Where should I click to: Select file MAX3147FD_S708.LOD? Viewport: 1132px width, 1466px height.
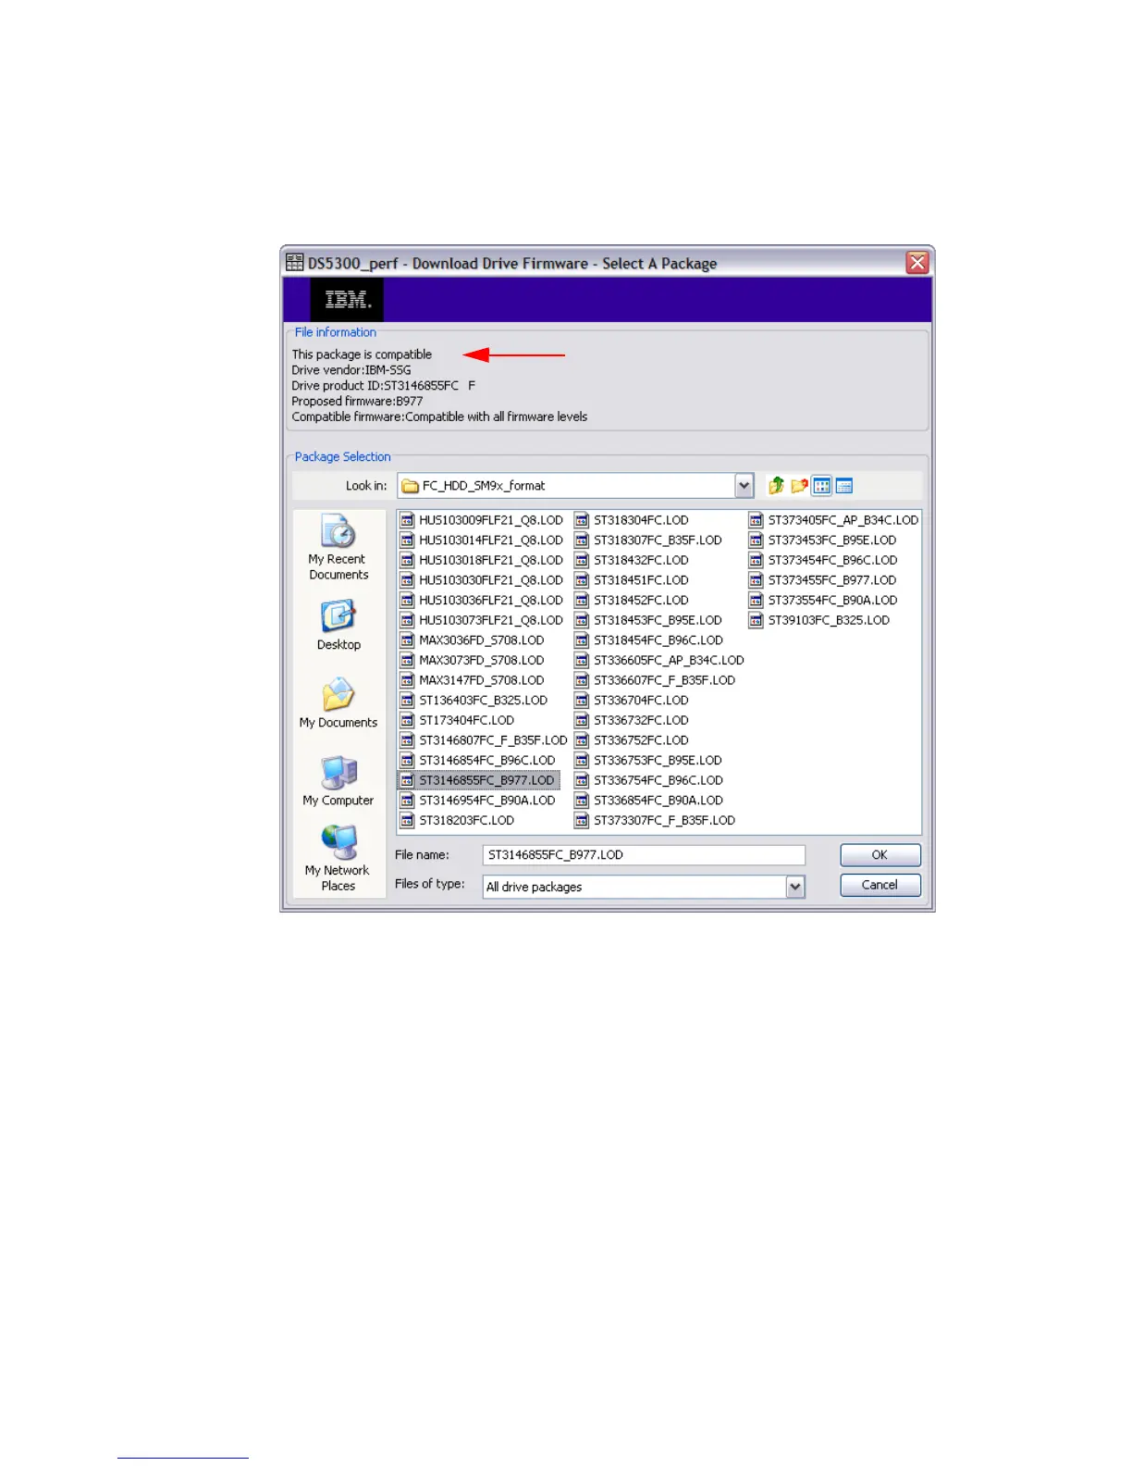pos(473,680)
